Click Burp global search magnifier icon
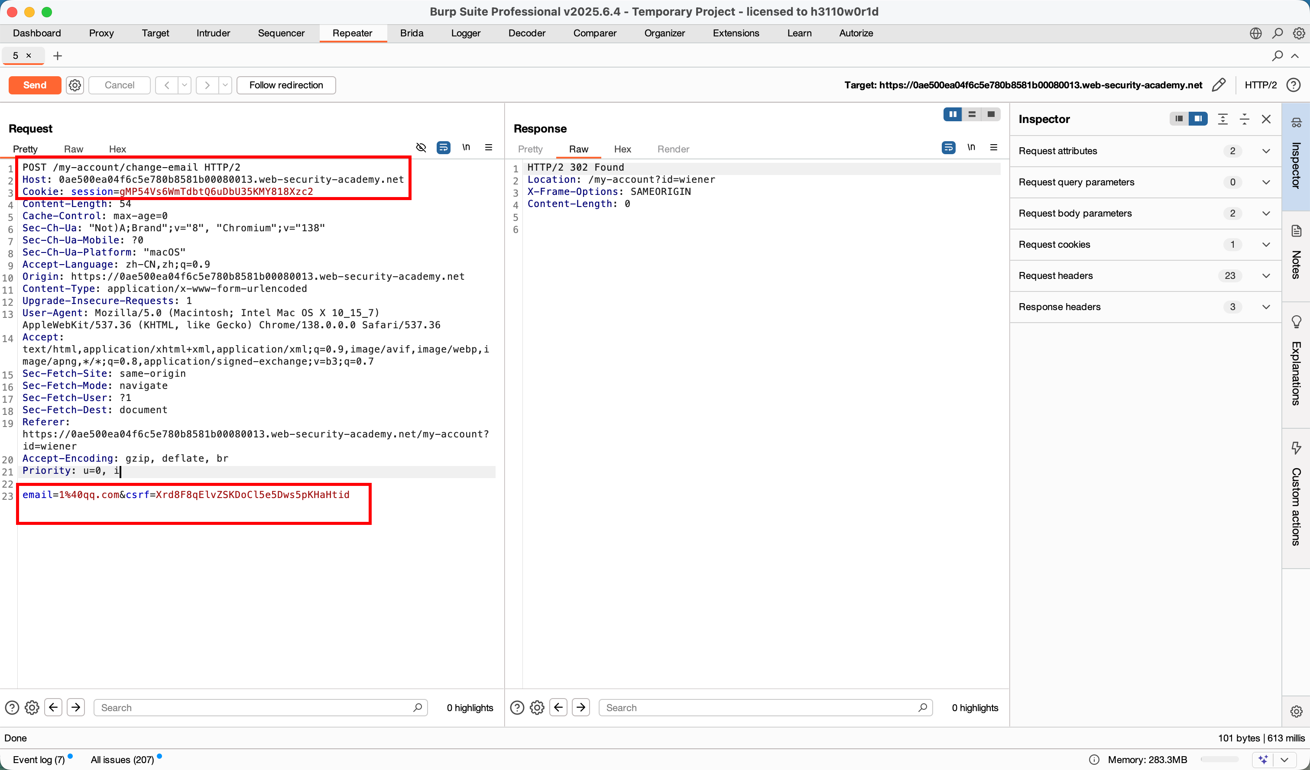1310x770 pixels. [x=1277, y=33]
